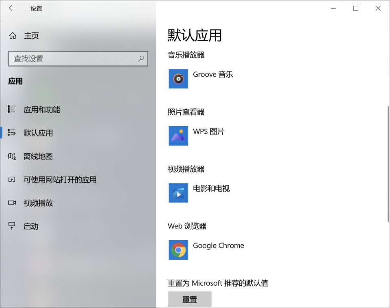Click the Web 浏览器 heading
390x308 pixels.
[187, 226]
